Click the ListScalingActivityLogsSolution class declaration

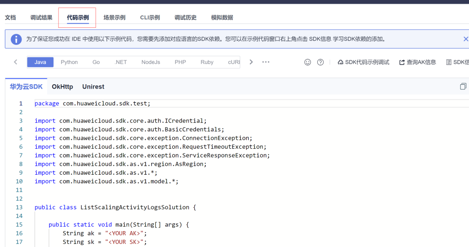[115, 207]
